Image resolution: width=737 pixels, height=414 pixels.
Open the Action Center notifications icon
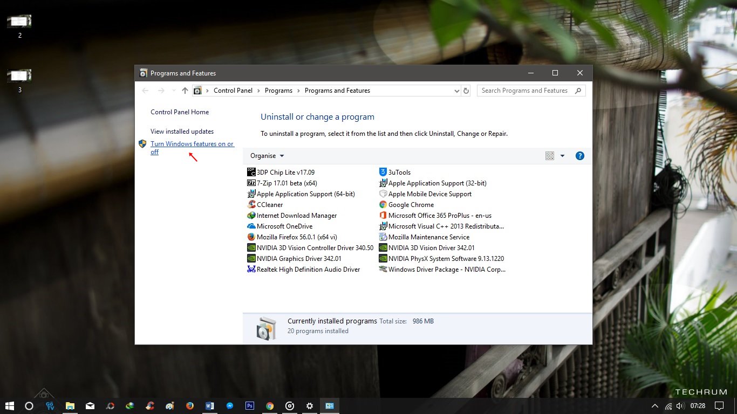(x=719, y=406)
